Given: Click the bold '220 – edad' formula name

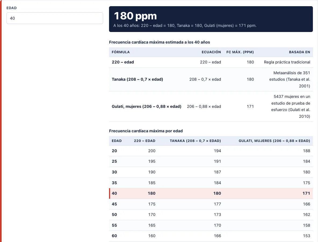Looking at the screenshot, I should click(x=123, y=62).
